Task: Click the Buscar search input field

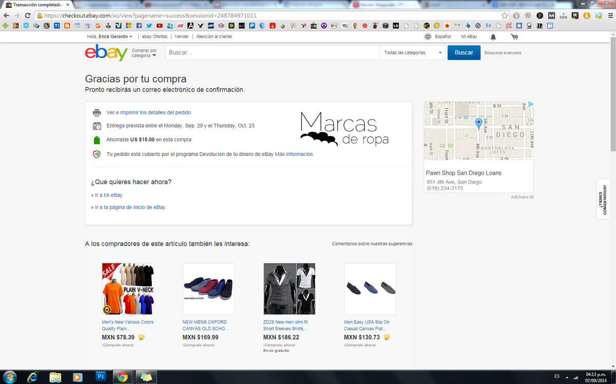Action: tap(272, 52)
